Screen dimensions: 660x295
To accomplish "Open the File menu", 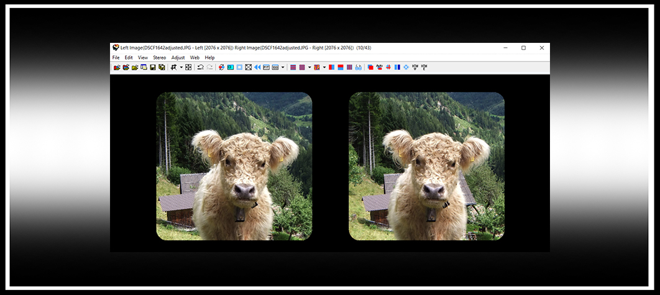I will (116, 57).
